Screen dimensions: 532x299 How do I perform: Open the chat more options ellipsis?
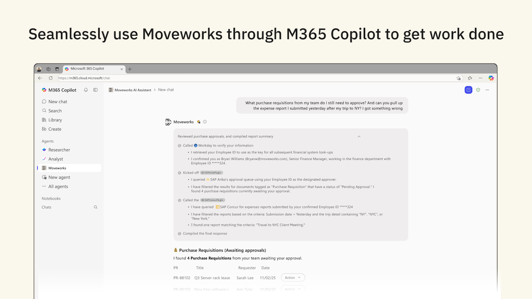point(487,90)
